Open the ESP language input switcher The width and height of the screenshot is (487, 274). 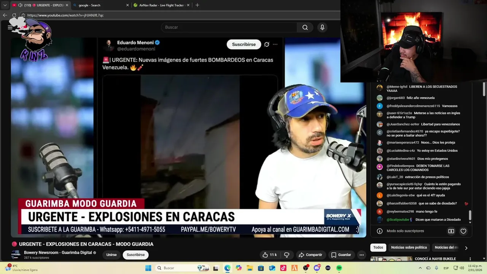446,268
